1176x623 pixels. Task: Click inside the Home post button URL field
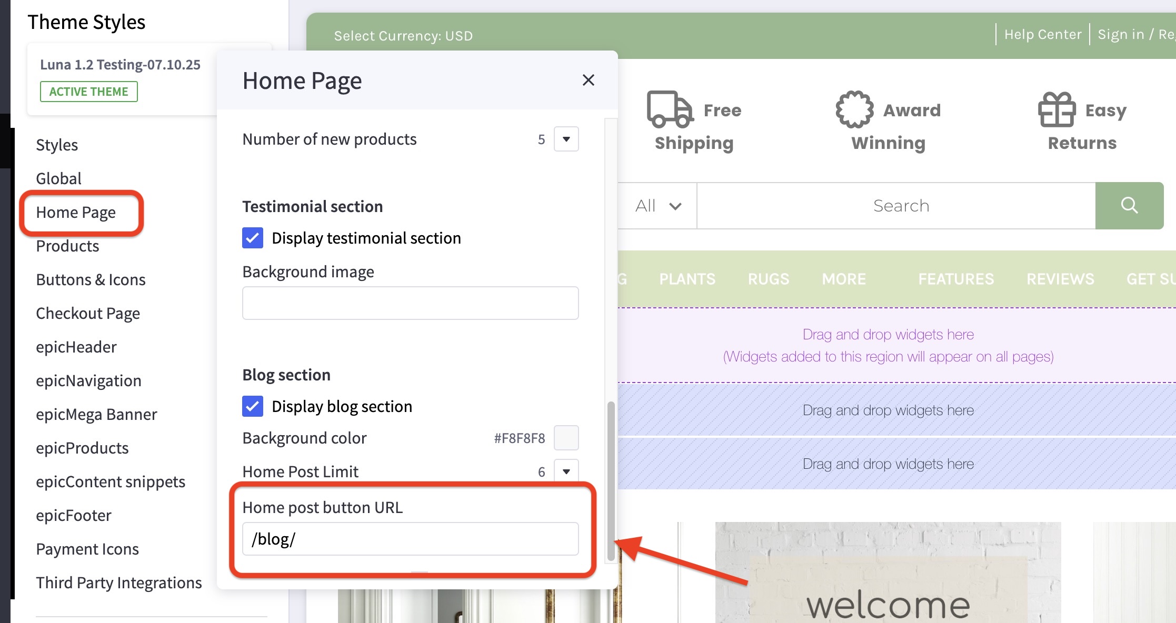pos(410,538)
